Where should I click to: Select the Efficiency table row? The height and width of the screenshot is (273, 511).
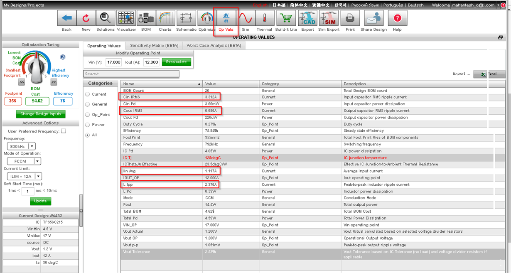click(313, 131)
